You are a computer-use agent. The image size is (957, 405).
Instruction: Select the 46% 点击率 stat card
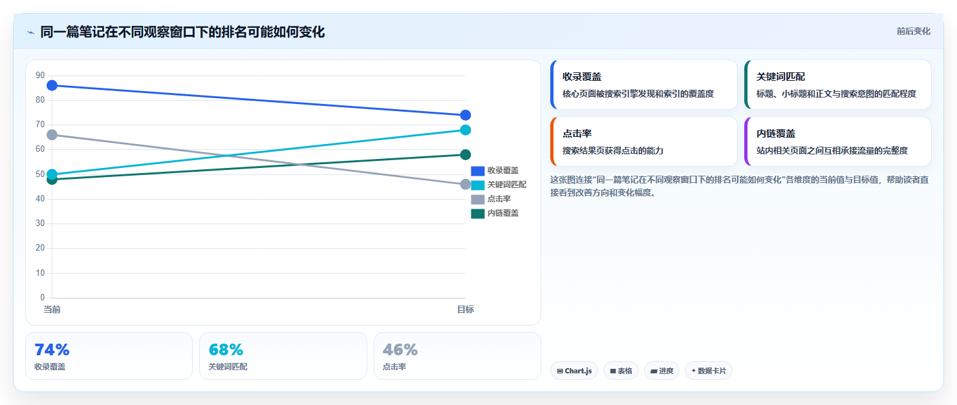click(x=457, y=356)
